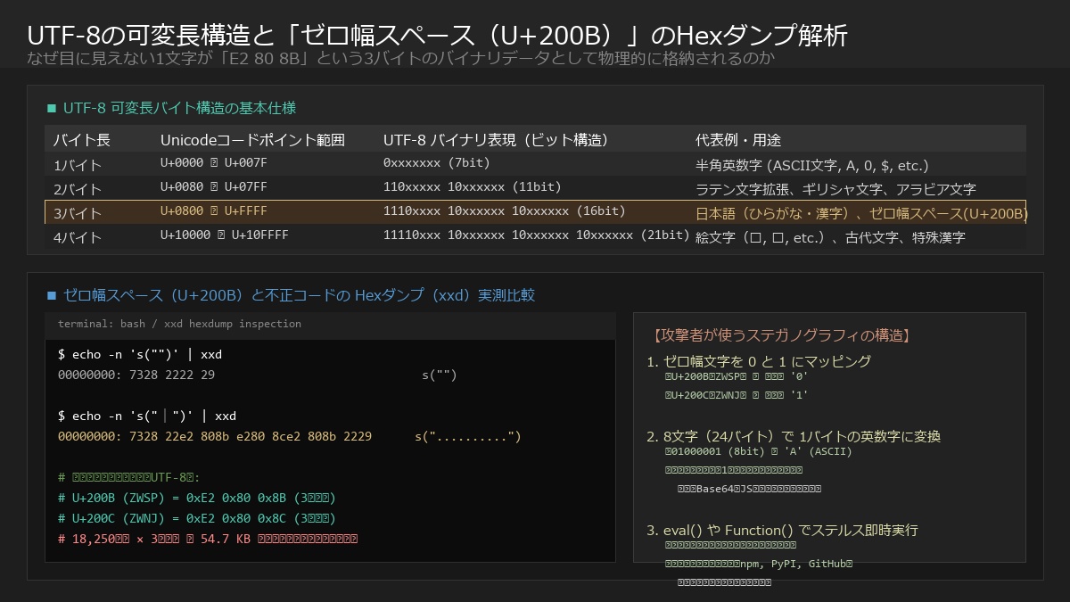This screenshot has width=1070, height=602.
Task: Click the "U+200C ZWNJ" mapping to '1'
Action: [x=737, y=395]
